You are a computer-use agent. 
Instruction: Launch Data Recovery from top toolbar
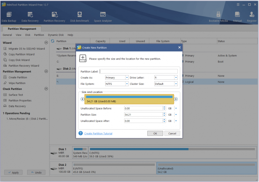click(x=30, y=17)
